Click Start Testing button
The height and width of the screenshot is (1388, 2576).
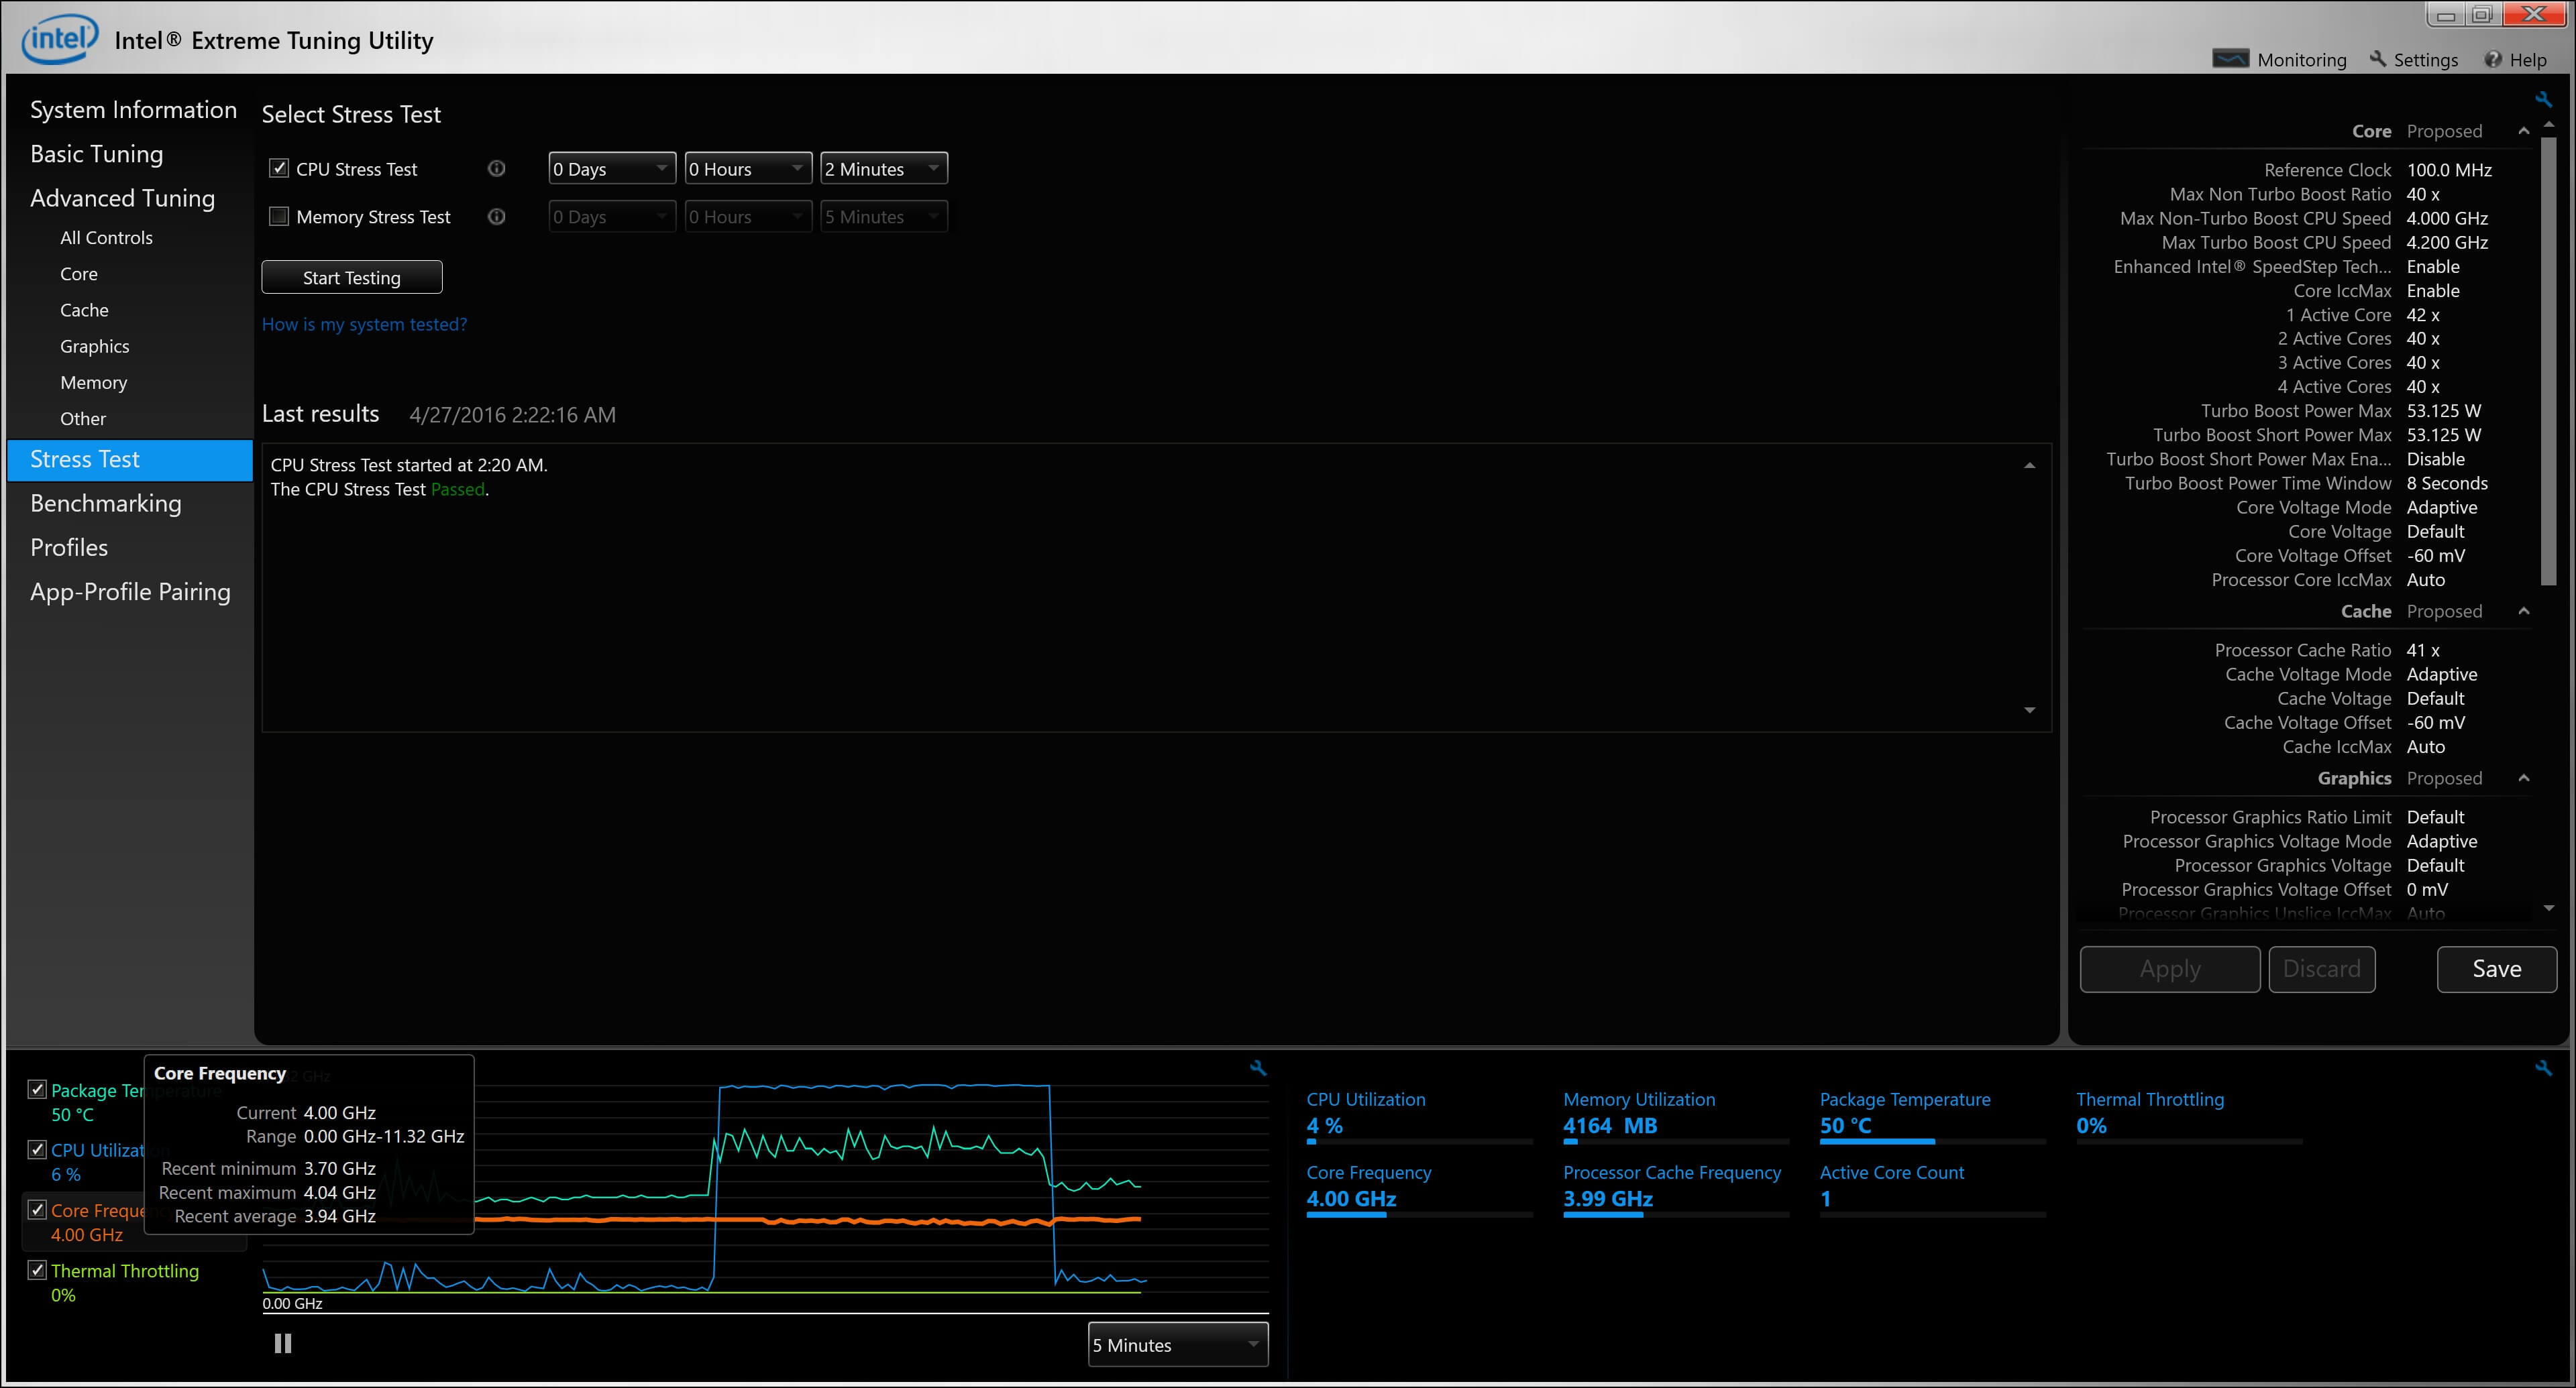(352, 277)
